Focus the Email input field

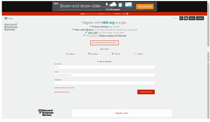pos(104,75)
